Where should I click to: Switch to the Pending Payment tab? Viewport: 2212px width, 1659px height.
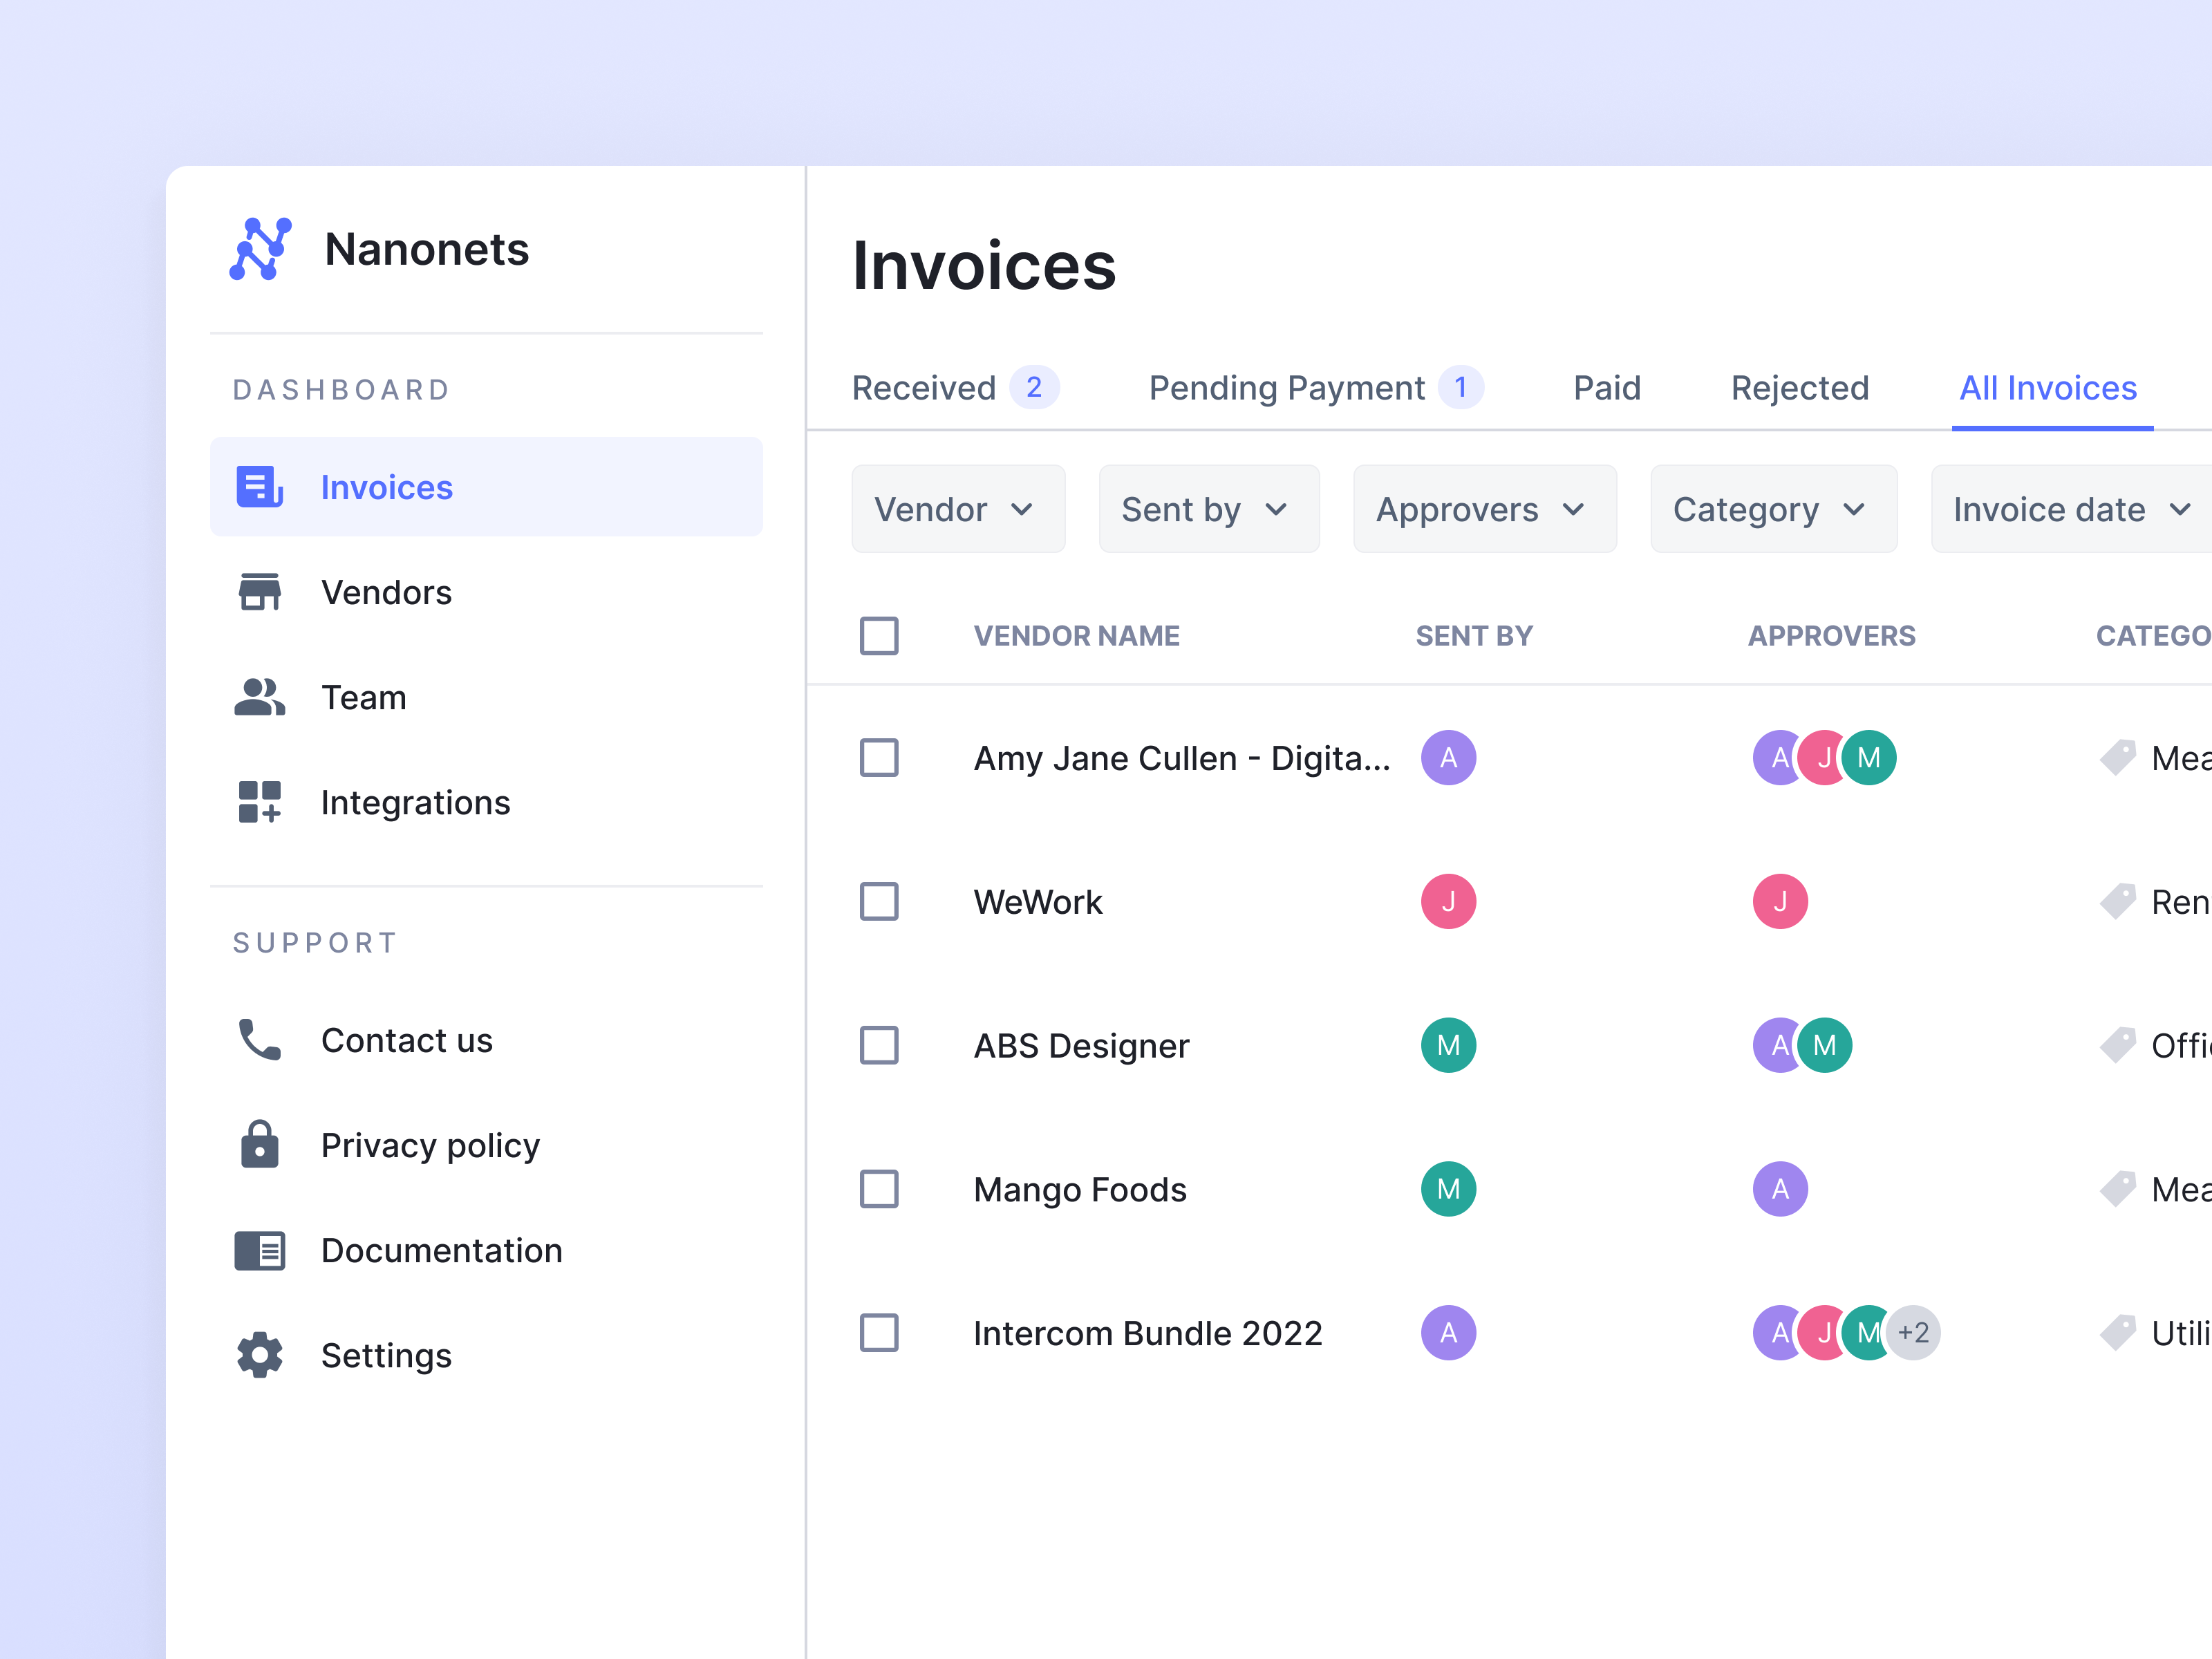(x=1288, y=388)
